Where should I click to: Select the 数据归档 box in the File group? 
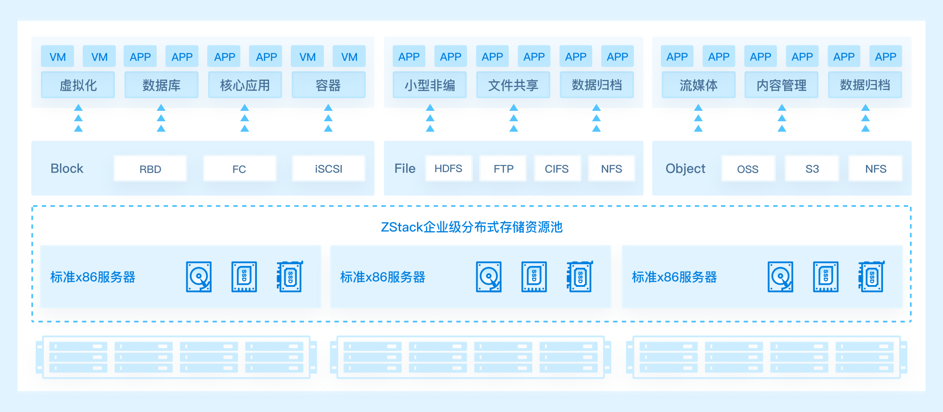pyautogui.click(x=597, y=85)
